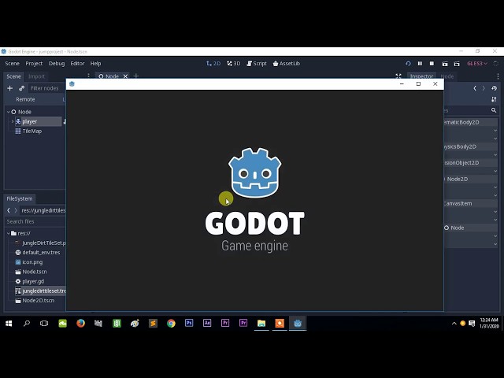Open the Help menu
This screenshot has height=378, width=504.
coord(95,64)
